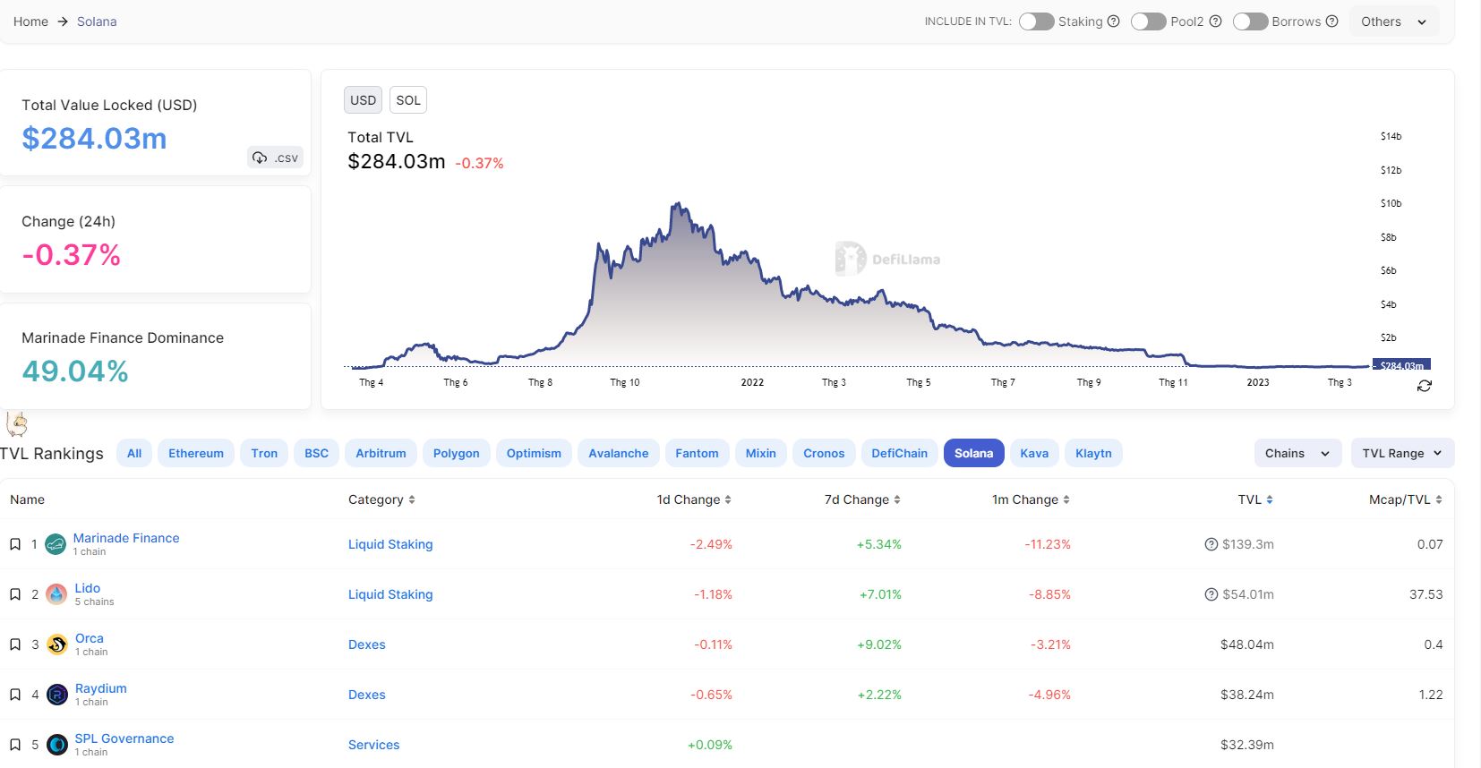The image size is (1481, 768).
Task: Bookmark the Orca row
Action: click(x=15, y=644)
